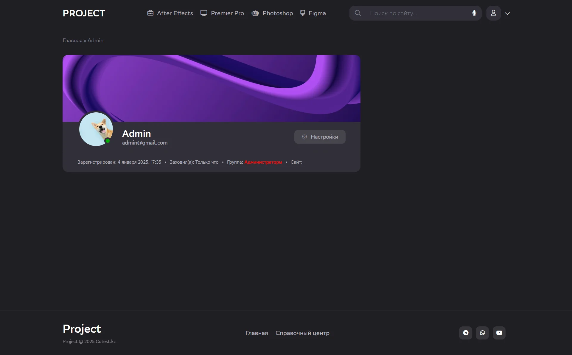The image size is (572, 355).
Task: Open the Администраторы group link
Action: click(263, 162)
